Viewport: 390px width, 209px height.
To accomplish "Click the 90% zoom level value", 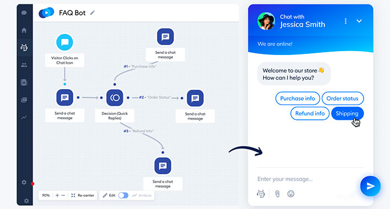I will tap(46, 195).
